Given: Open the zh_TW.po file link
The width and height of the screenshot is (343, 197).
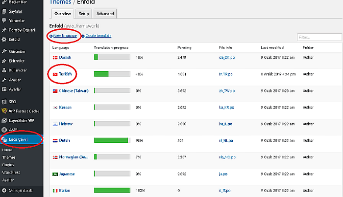Looking at the screenshot, I should (227, 91).
